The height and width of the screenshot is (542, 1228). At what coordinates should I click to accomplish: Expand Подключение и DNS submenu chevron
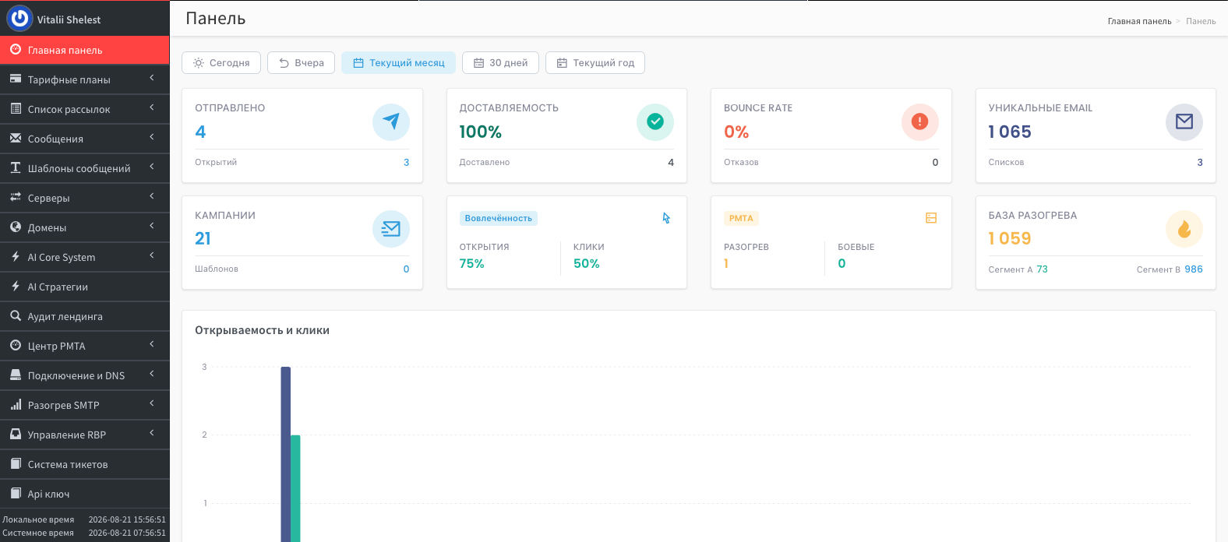pos(152,374)
